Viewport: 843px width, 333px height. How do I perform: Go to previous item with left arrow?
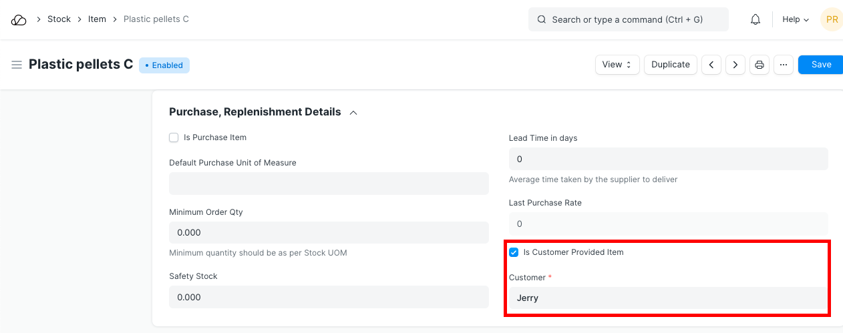(x=711, y=65)
